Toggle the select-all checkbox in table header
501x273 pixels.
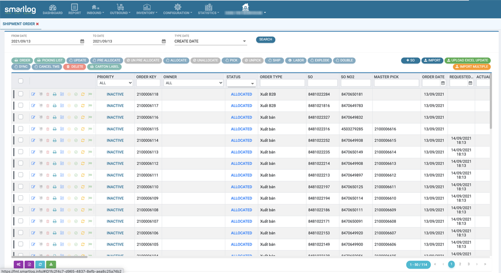coord(21,81)
